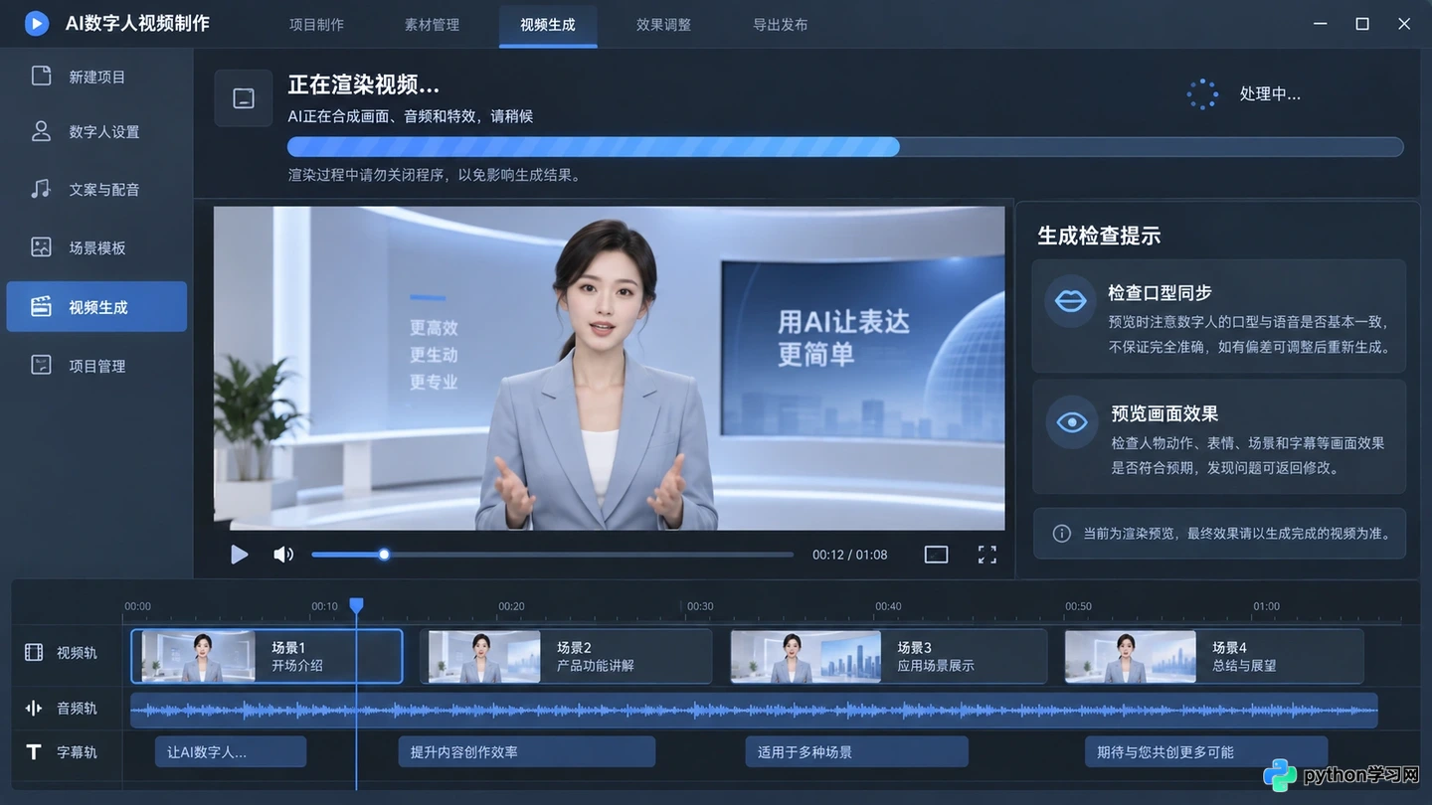This screenshot has width=1432, height=805.
Task: Select the 适用于多种场景 subtitle clip
Action: [856, 752]
